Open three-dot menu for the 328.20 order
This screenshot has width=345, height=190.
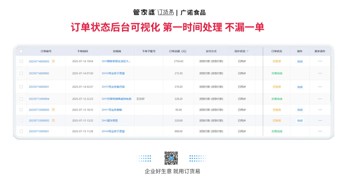320,99
